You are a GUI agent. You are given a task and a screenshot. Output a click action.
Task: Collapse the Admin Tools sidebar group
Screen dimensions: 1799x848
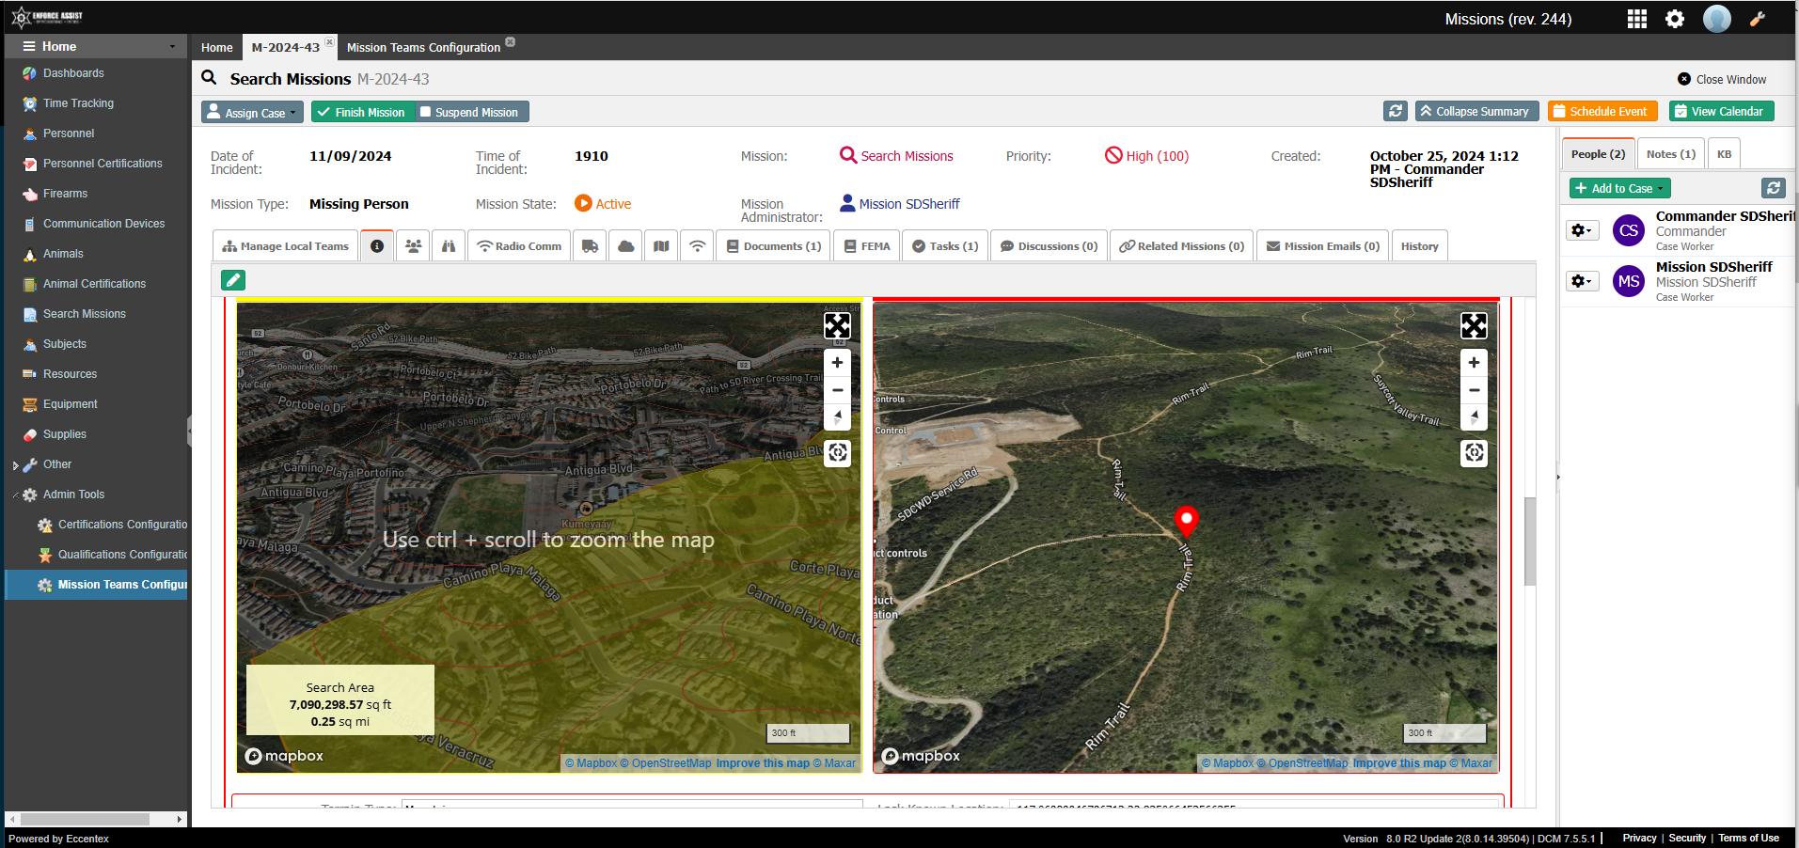(x=15, y=495)
